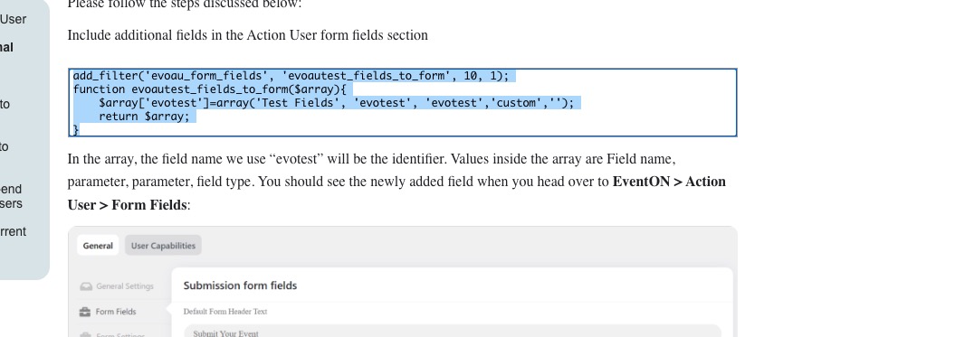This screenshot has width=955, height=337.
Task: Open the bold sidebar link ending 'nal'
Action: pos(6,48)
